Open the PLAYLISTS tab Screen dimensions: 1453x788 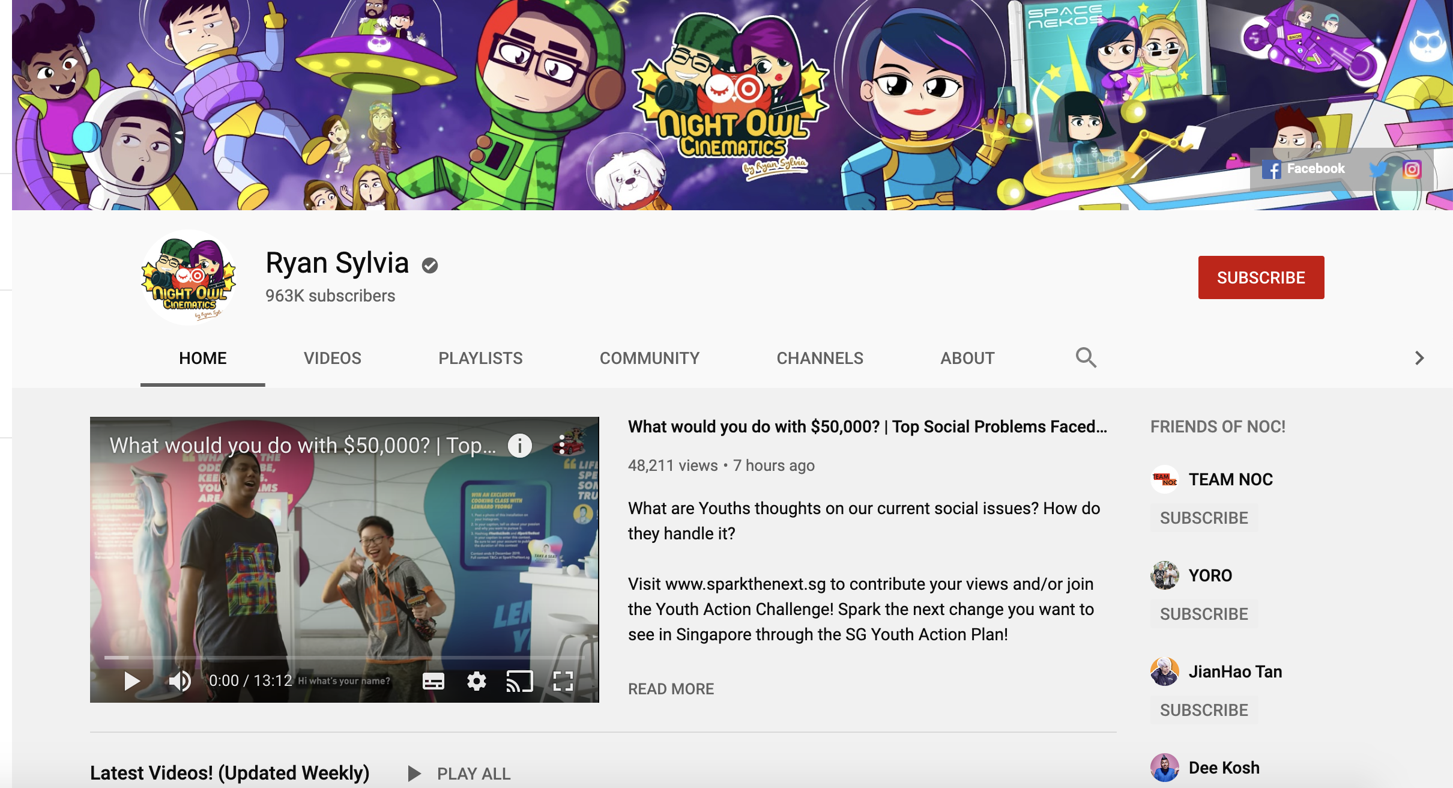480,359
